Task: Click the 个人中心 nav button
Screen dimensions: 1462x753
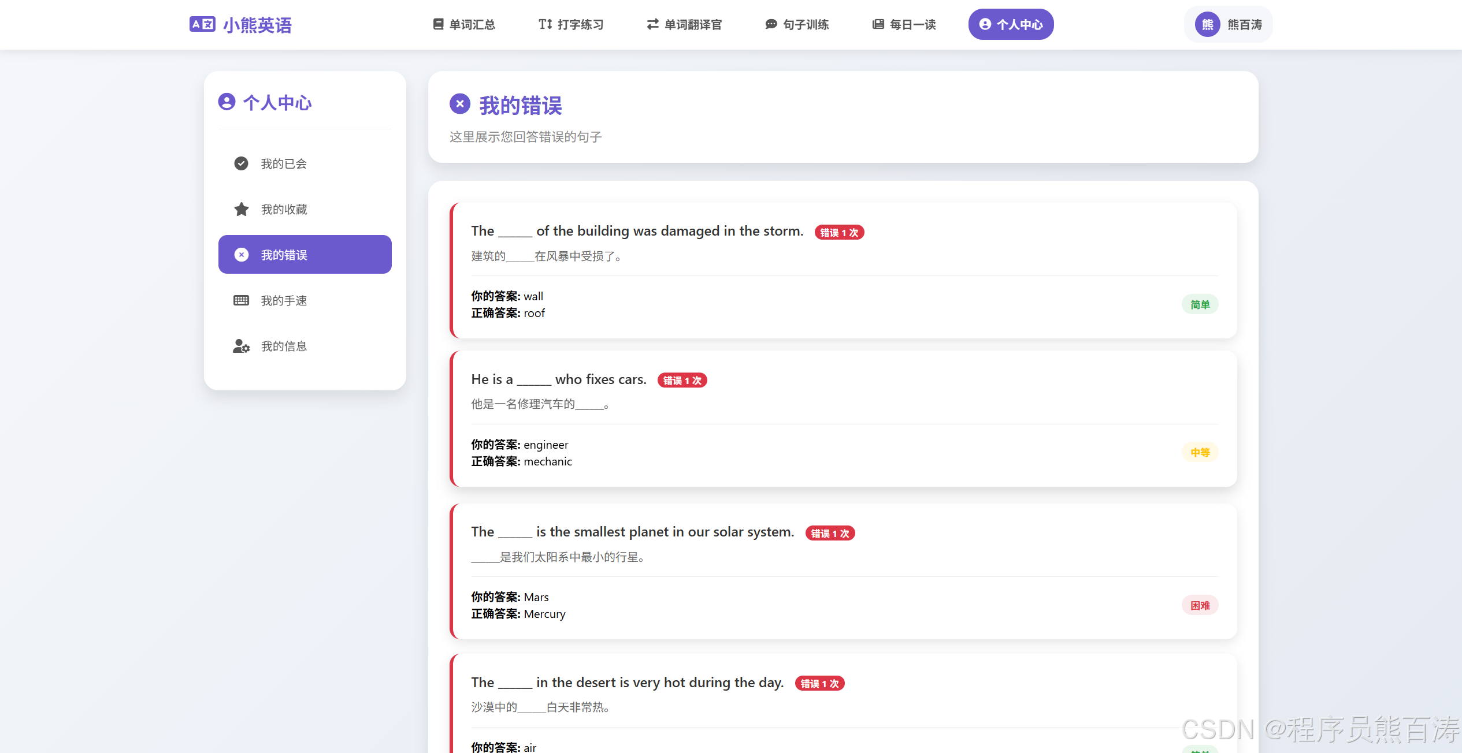Action: 1011,24
